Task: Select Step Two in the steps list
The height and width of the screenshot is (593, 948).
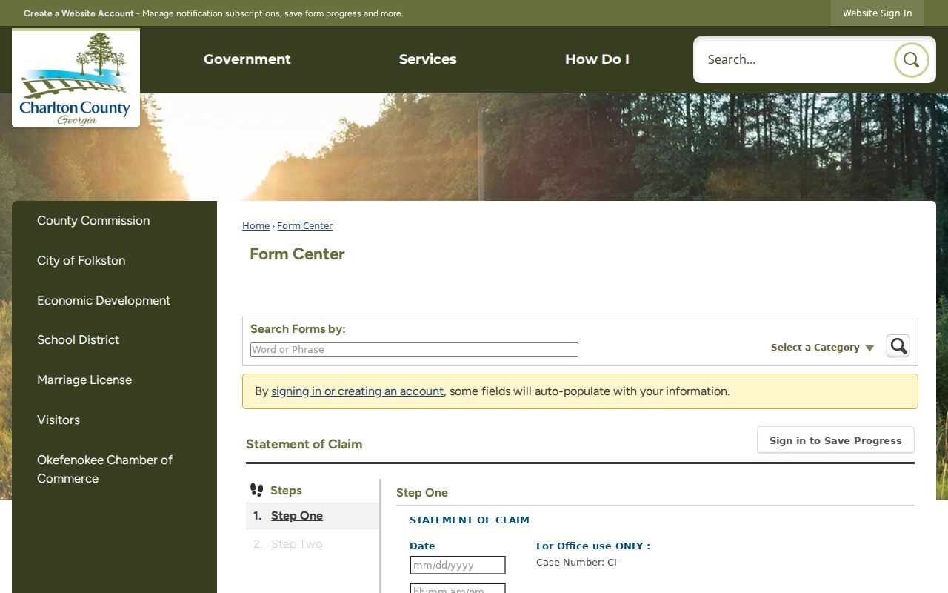Action: [296, 544]
